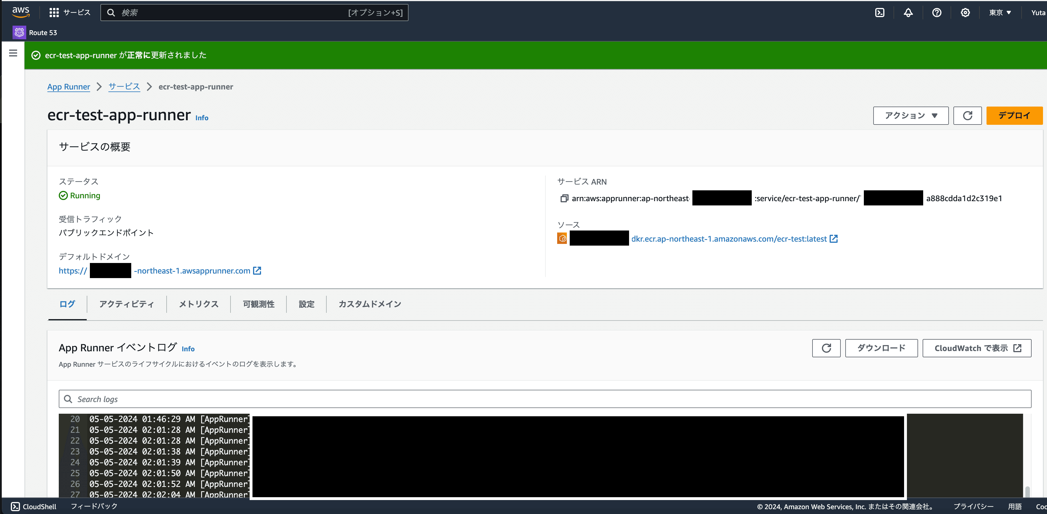This screenshot has height=514, width=1047.
Task: Refresh the App Runner event log
Action: (826, 348)
